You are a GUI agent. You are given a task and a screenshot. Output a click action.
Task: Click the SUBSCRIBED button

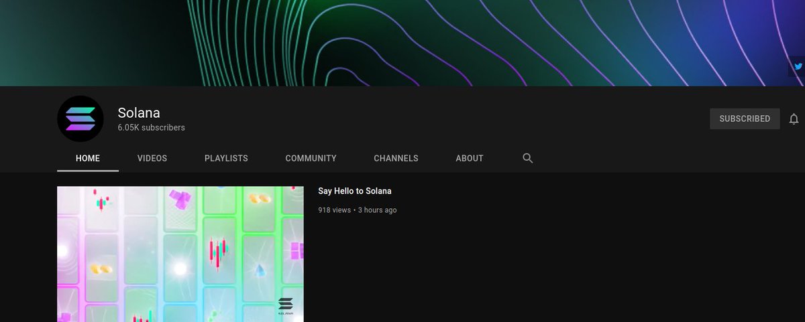pos(745,118)
